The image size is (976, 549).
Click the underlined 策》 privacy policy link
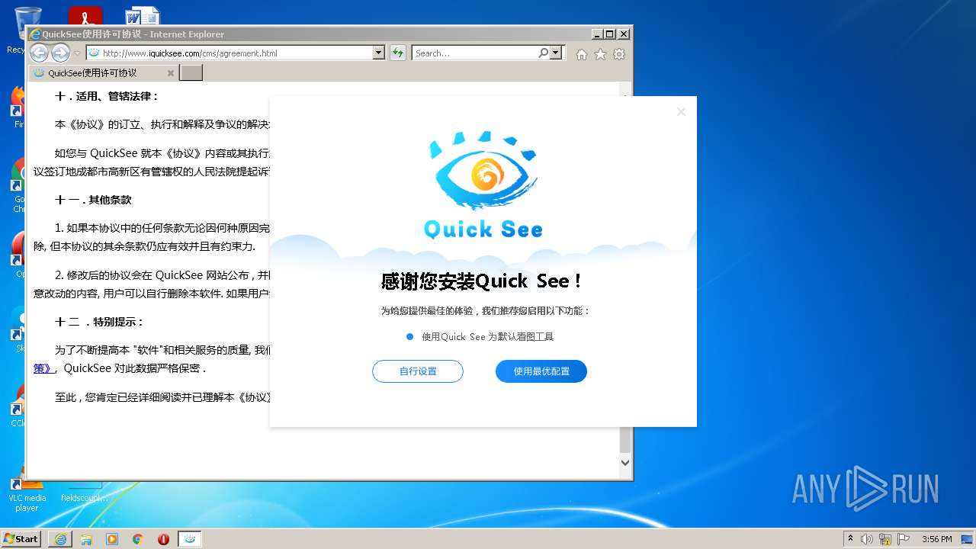(x=43, y=368)
